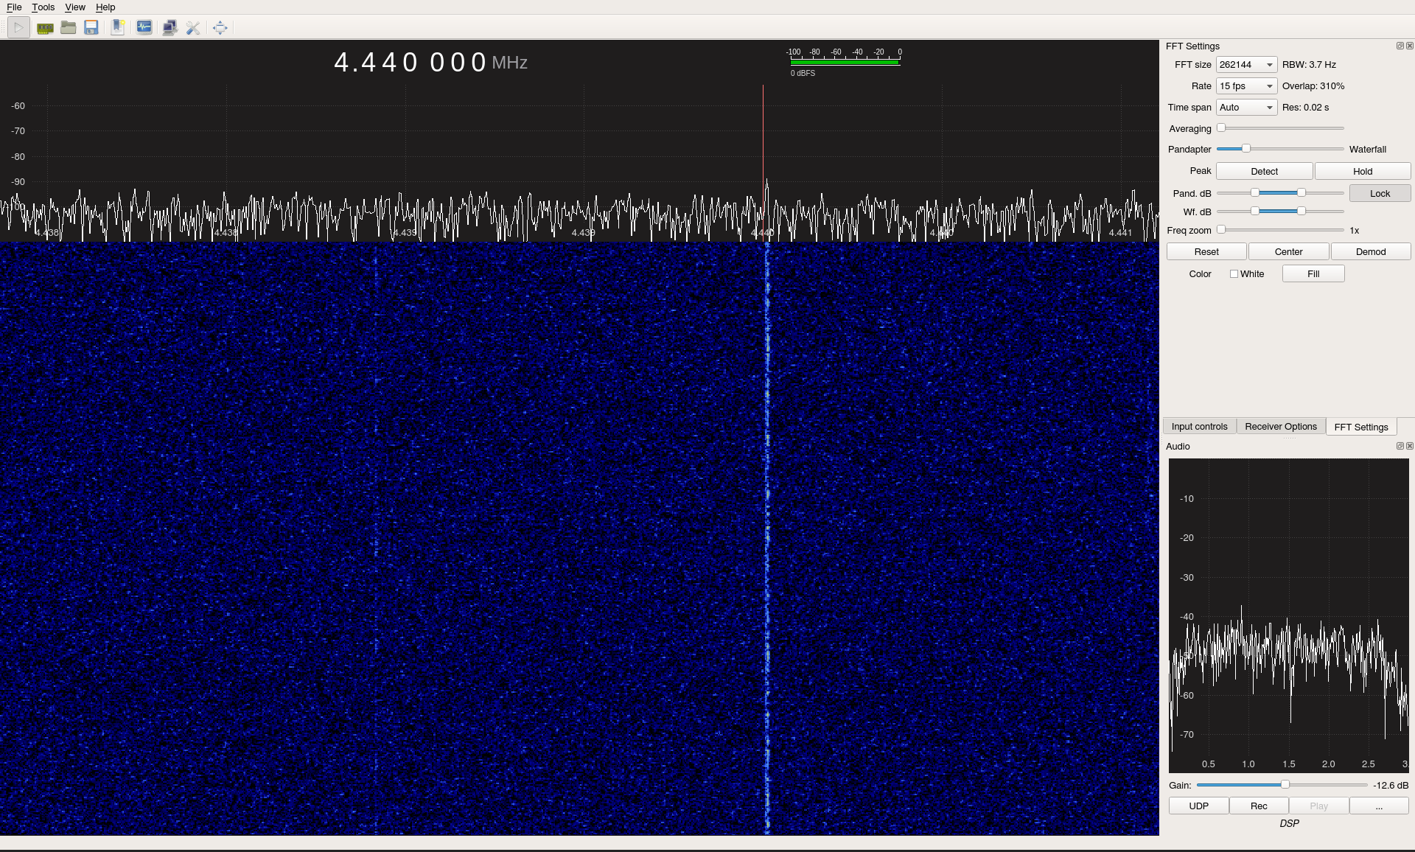The height and width of the screenshot is (852, 1415).
Task: Click the Averaging slider handle
Action: pos(1221,128)
